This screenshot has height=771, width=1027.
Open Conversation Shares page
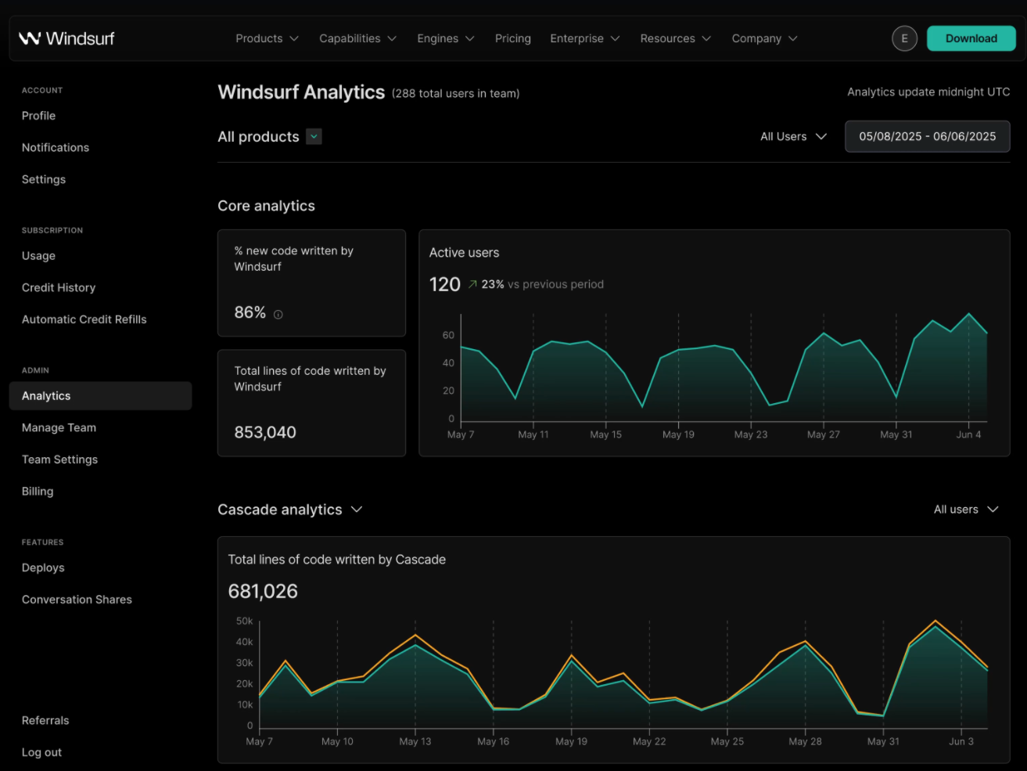(x=77, y=600)
